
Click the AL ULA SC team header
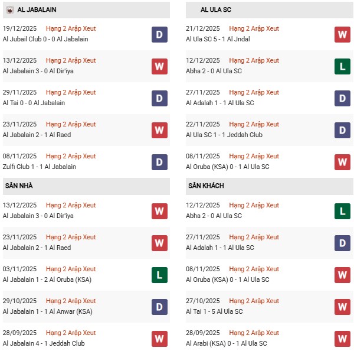click(x=218, y=9)
